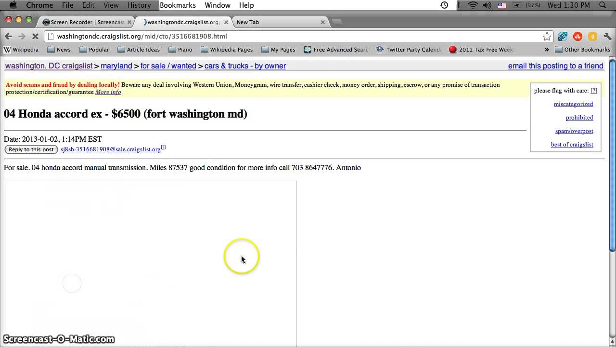Close the New Tab tab
Viewport: 616px width, 347px height.
(323, 22)
